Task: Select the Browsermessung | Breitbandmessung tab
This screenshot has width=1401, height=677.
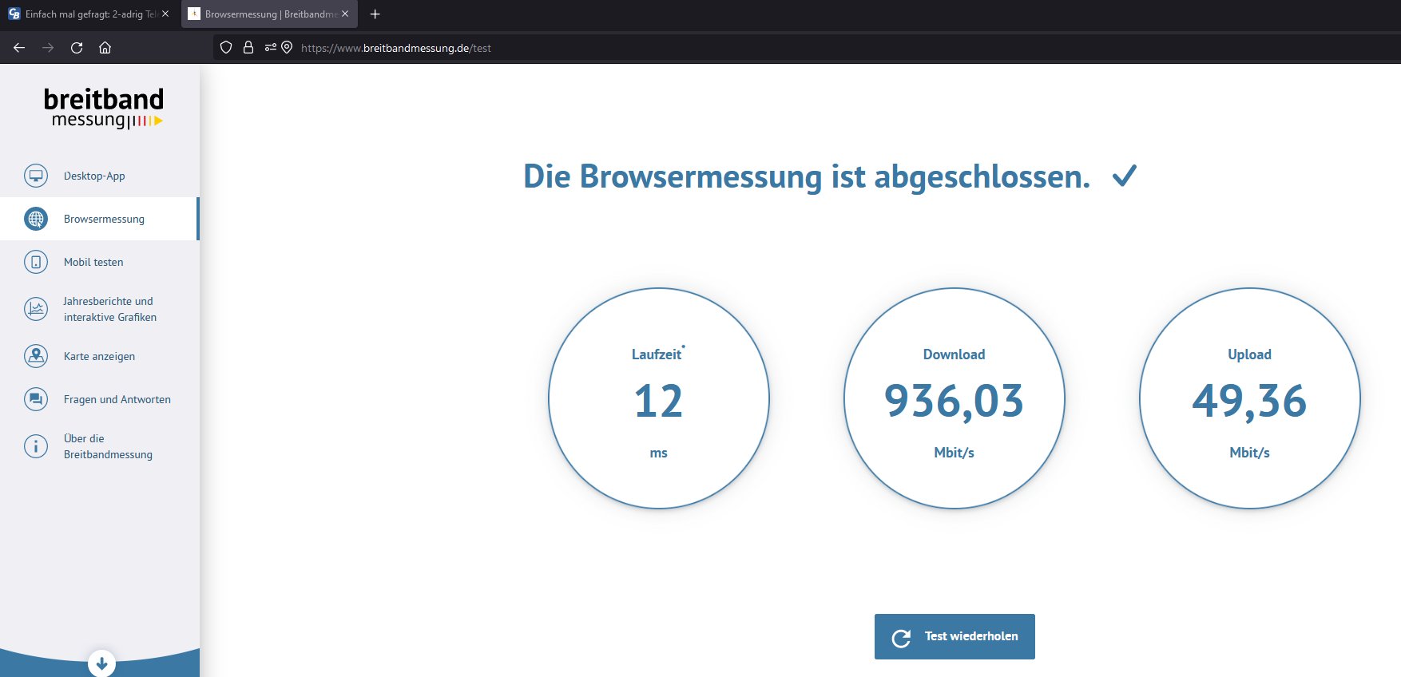Action: [270, 14]
